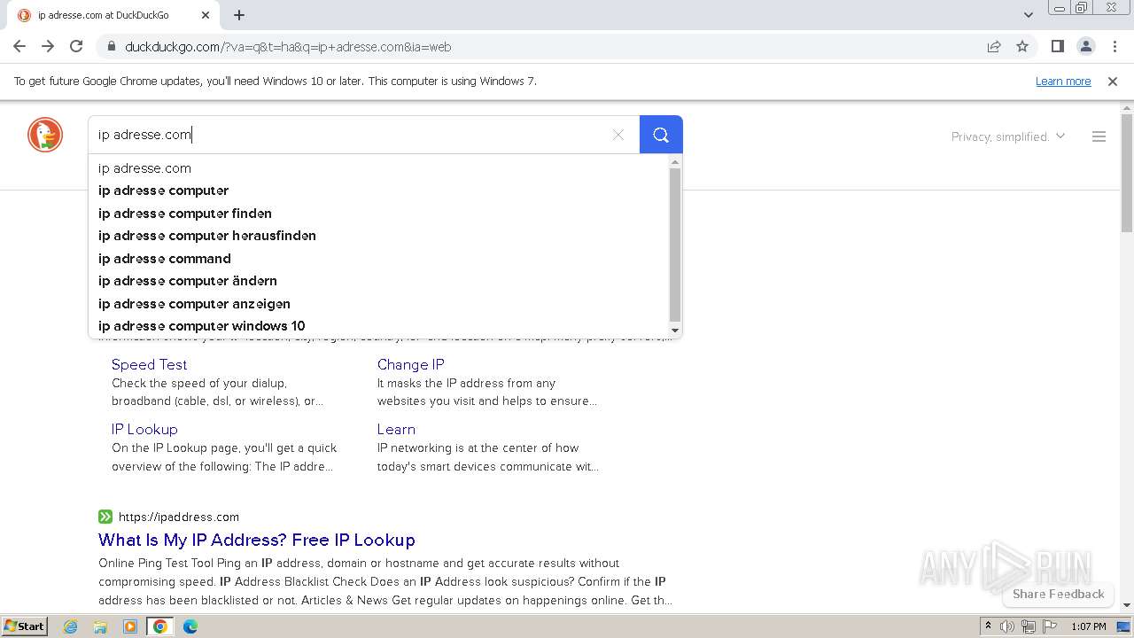
Task: Select suggestion "ip adresse computer"
Action: pos(379,191)
